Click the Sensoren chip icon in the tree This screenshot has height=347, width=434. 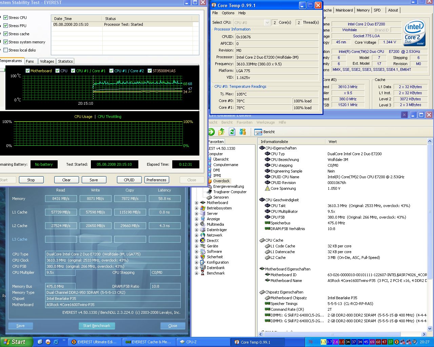209,197
